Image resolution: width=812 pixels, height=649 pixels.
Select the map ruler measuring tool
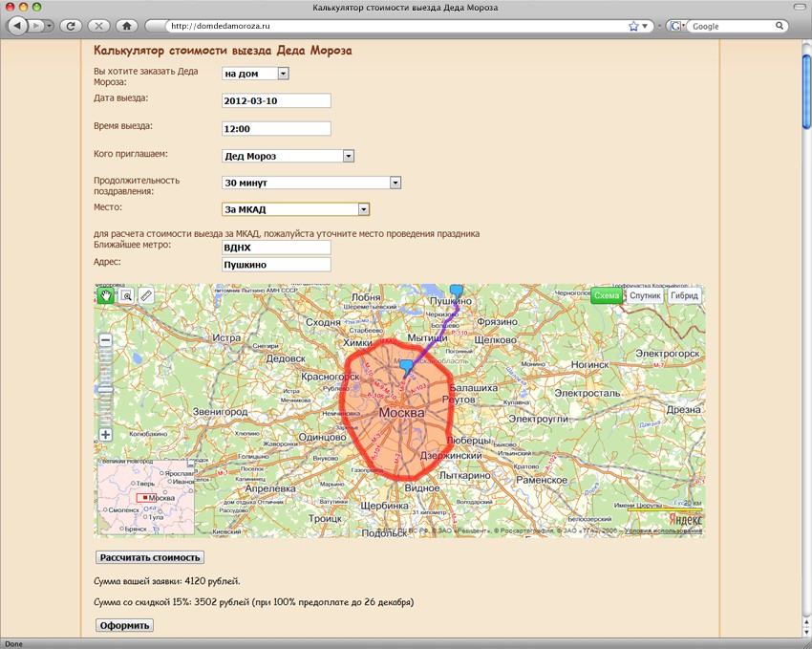pyautogui.click(x=146, y=295)
